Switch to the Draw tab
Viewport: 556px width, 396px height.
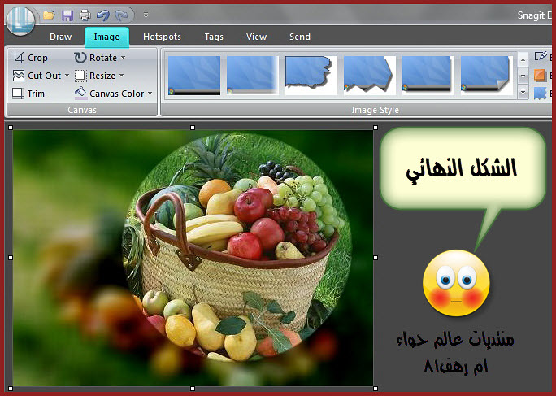pos(60,37)
